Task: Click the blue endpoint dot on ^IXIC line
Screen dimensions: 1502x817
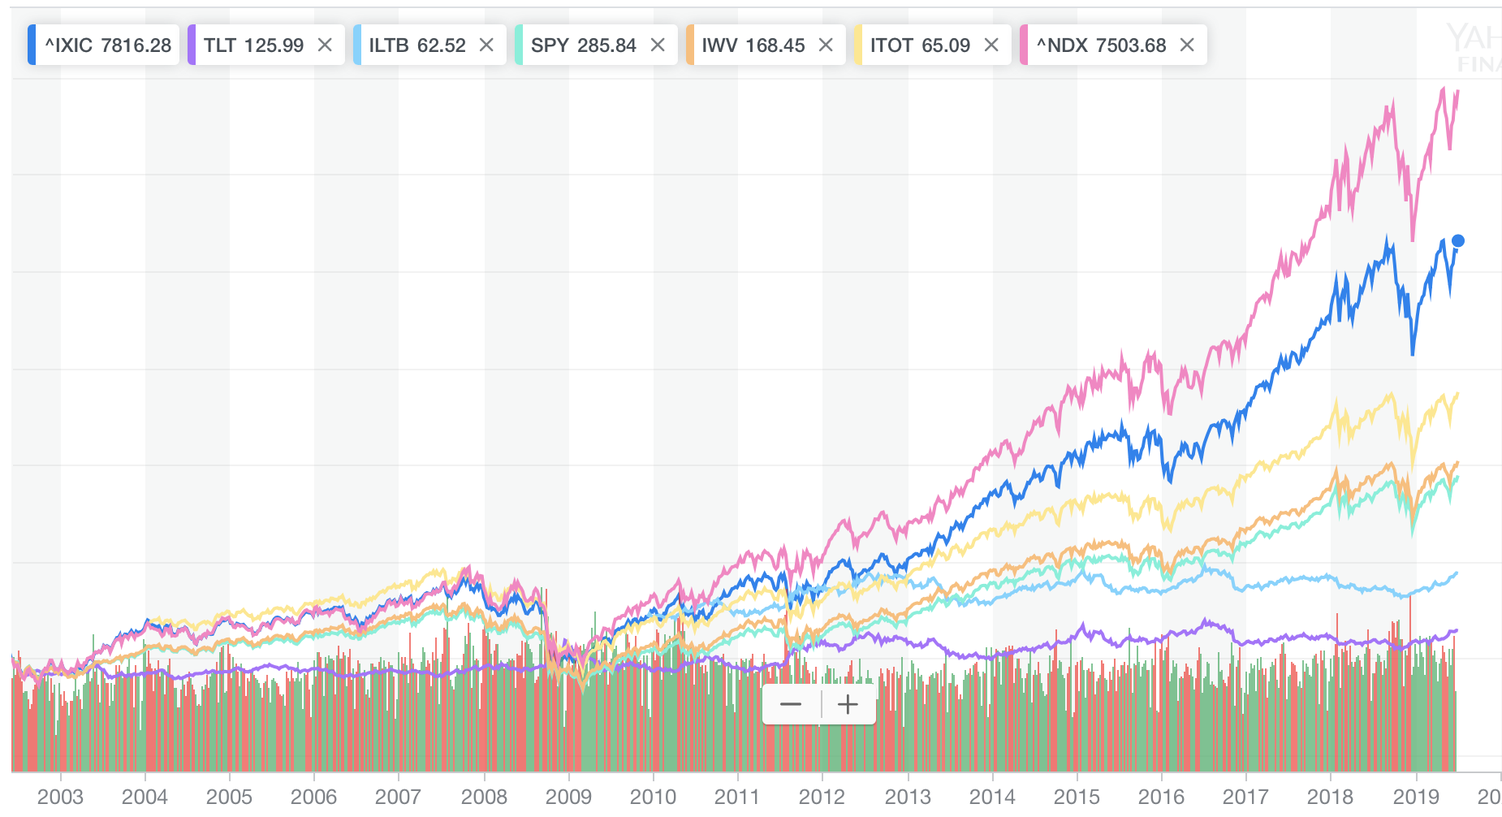Action: 1457,241
